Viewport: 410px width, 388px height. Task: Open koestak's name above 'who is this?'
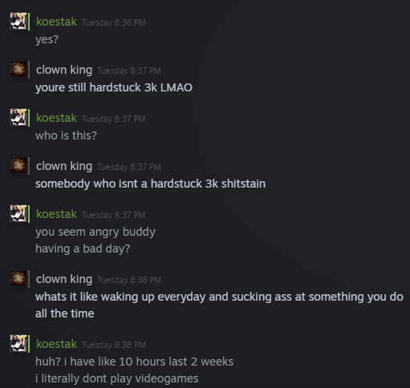56,118
